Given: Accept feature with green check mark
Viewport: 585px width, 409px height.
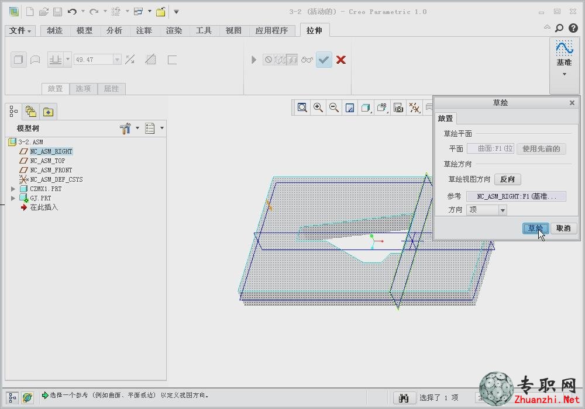Looking at the screenshot, I should (x=324, y=60).
